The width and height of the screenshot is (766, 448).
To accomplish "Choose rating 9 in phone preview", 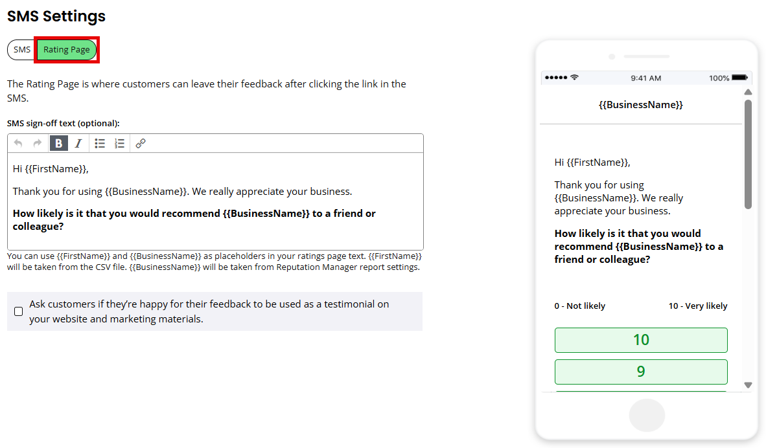I will pos(641,372).
